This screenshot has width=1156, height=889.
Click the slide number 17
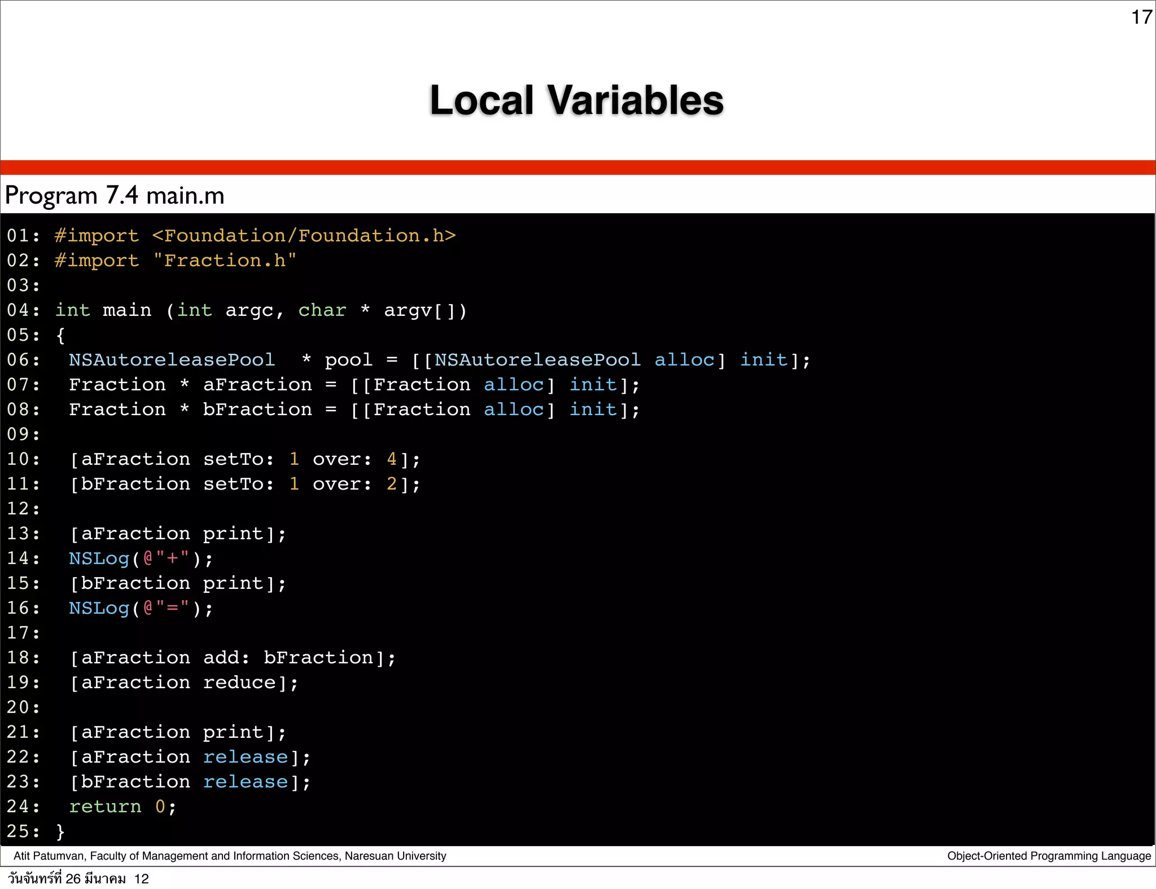1141,17
